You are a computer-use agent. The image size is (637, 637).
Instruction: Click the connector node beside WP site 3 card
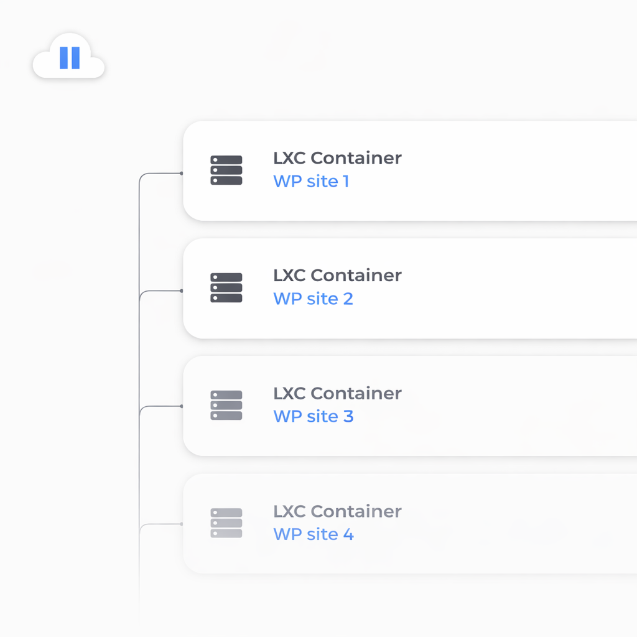click(181, 406)
